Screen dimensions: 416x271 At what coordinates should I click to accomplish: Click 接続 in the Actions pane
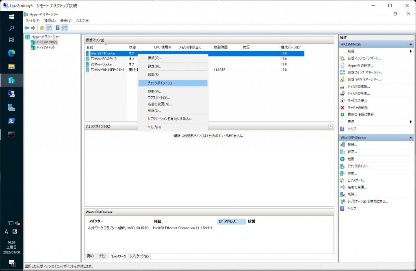[352, 145]
